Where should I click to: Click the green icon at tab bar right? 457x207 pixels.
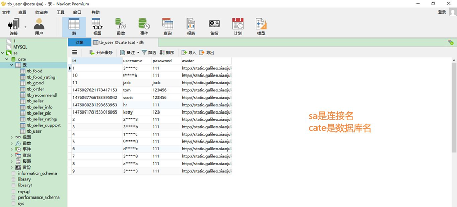[451, 42]
